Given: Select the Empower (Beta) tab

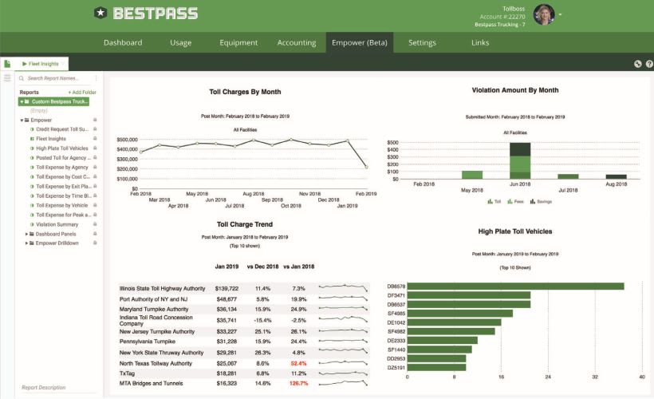Looking at the screenshot, I should (360, 42).
